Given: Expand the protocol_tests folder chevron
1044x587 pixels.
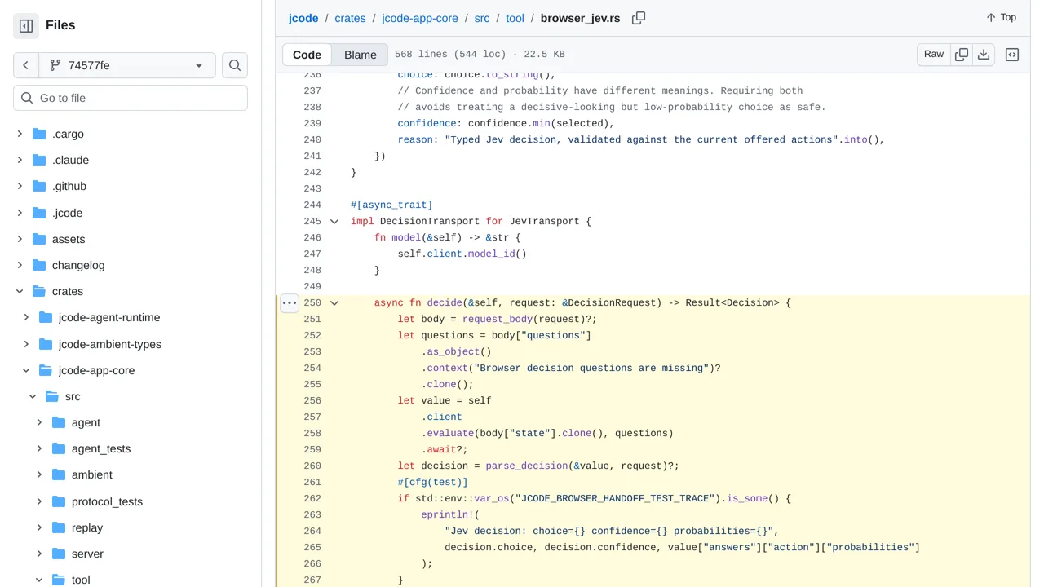Looking at the screenshot, I should point(39,501).
